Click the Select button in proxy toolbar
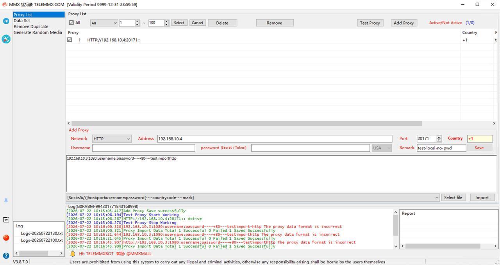 (x=179, y=23)
